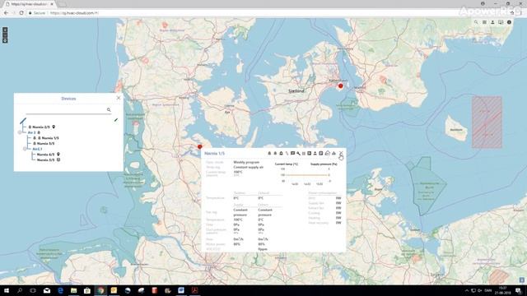Click the red device marker near Copenhagen

340,86
